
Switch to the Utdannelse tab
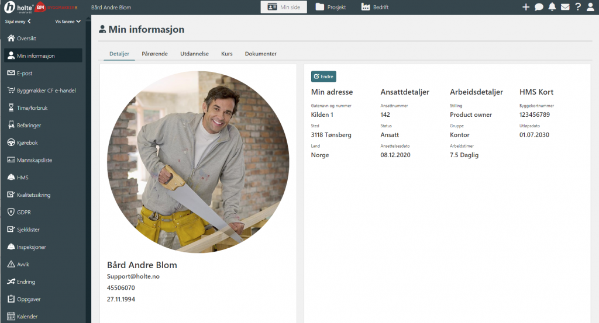tap(194, 54)
